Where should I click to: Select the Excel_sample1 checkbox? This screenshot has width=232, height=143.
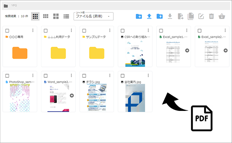click(x=161, y=31)
